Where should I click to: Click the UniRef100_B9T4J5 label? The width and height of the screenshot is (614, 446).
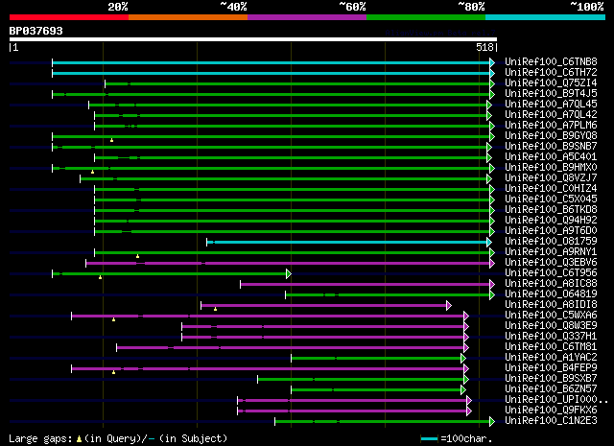[x=551, y=94]
